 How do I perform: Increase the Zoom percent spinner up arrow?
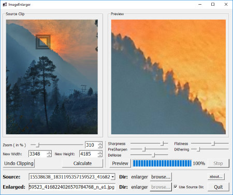click(x=100, y=143)
